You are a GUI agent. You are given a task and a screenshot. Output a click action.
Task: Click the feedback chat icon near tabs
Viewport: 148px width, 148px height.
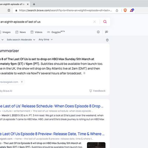pos(107,32)
